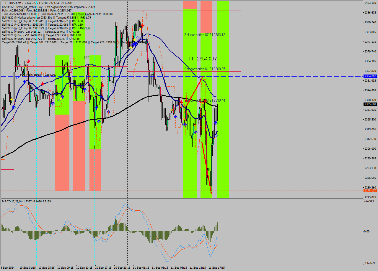Viewport: 378px width, 271px height.
Task: Click the red sell arrow below the chart's highest peak
Action: (x=143, y=25)
